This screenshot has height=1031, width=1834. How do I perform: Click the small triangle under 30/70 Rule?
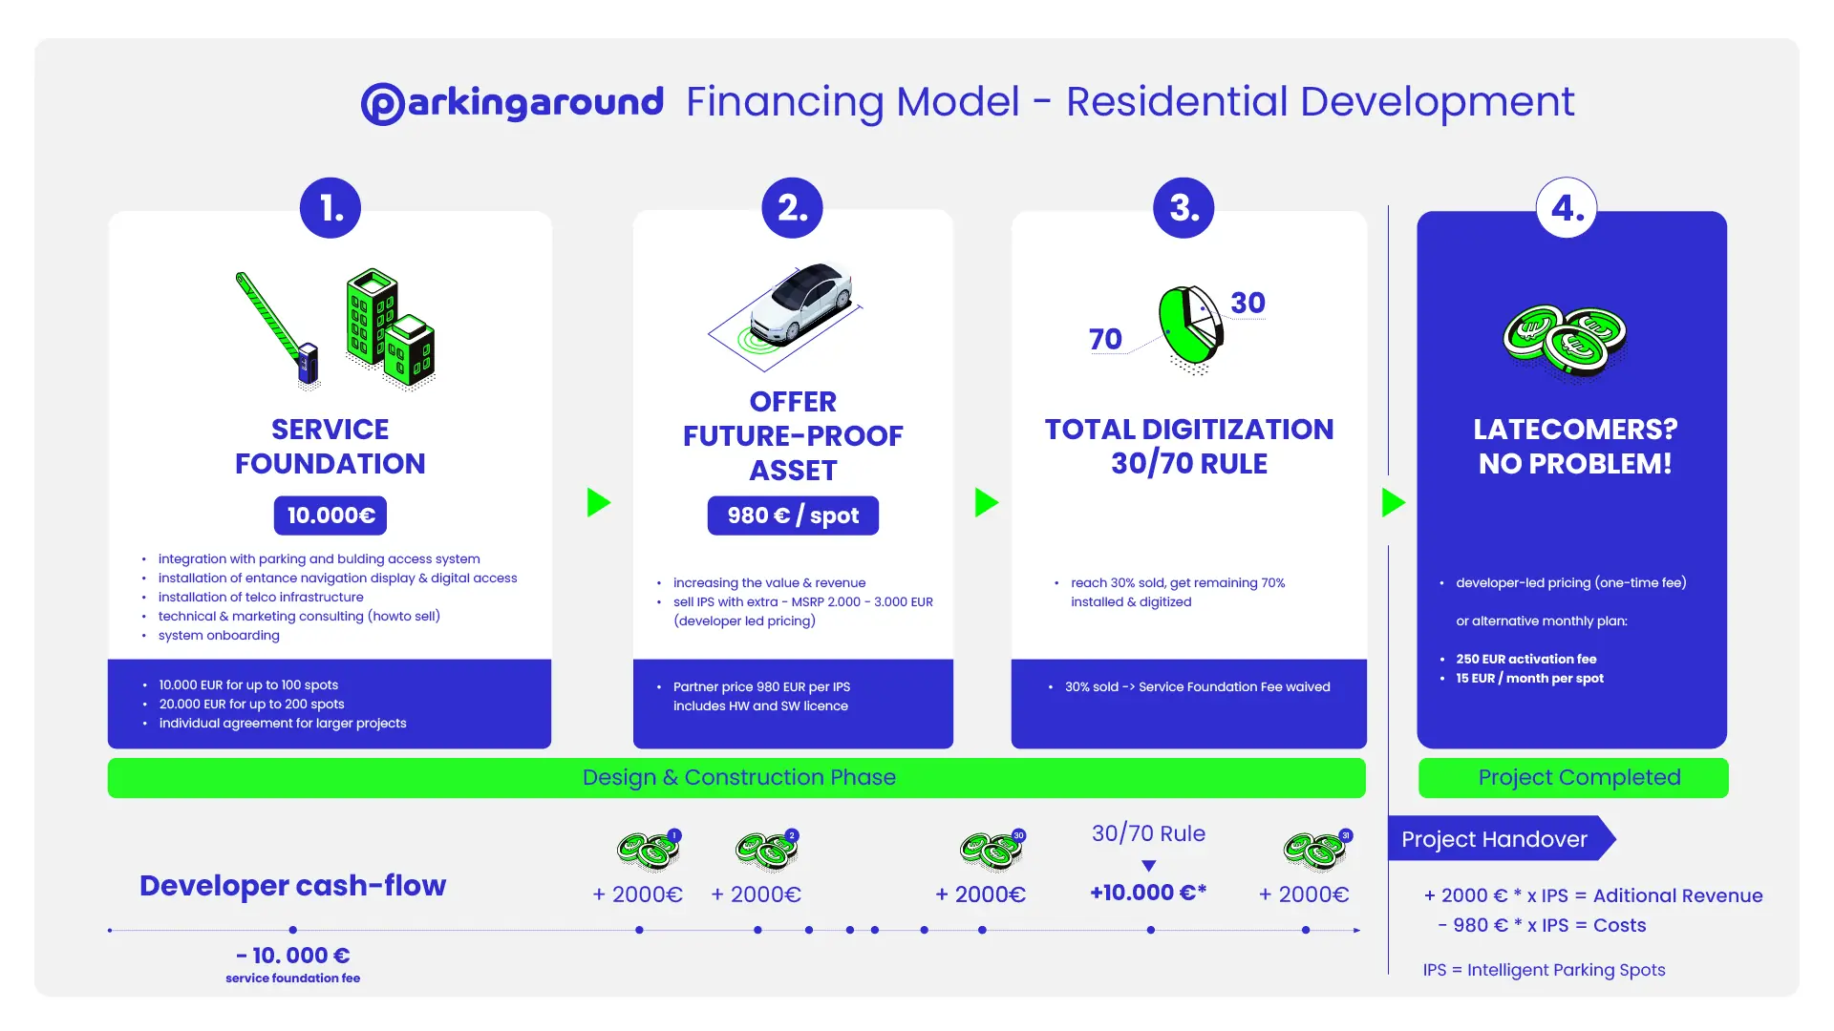point(1149,866)
